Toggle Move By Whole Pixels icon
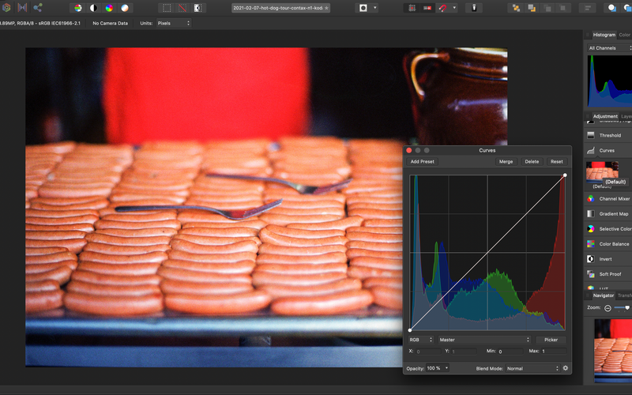Viewport: 632px width, 395px height. tap(427, 8)
